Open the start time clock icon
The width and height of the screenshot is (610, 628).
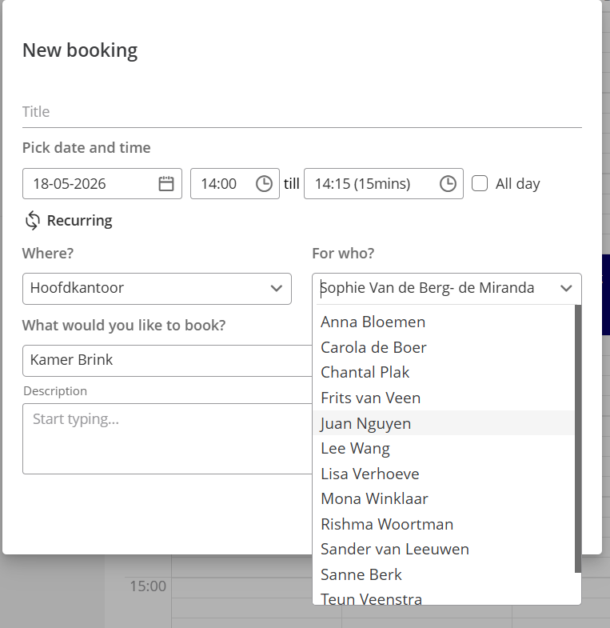(264, 184)
